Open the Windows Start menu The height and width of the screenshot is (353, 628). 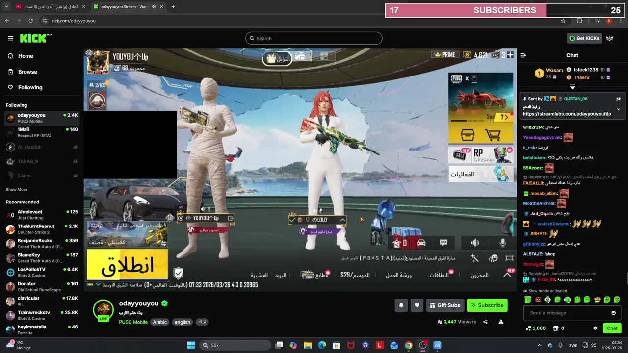[x=191, y=345]
